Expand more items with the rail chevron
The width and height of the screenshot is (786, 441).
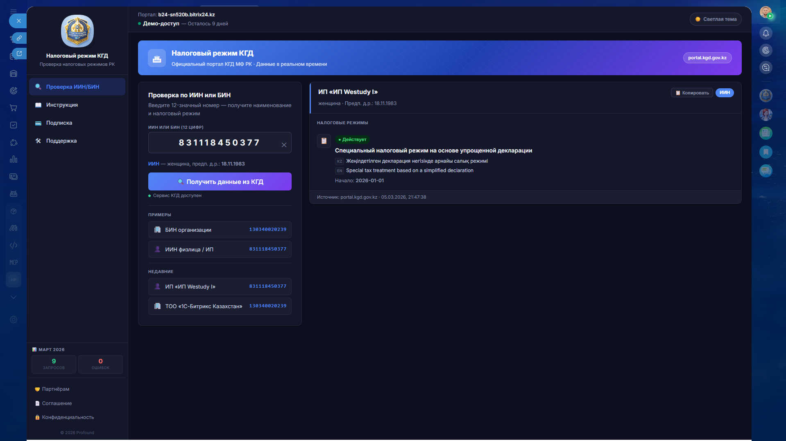pos(14,297)
